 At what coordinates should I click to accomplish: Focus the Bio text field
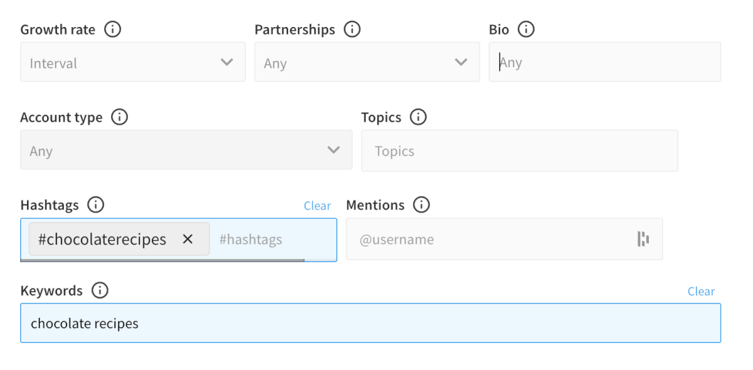(x=604, y=63)
